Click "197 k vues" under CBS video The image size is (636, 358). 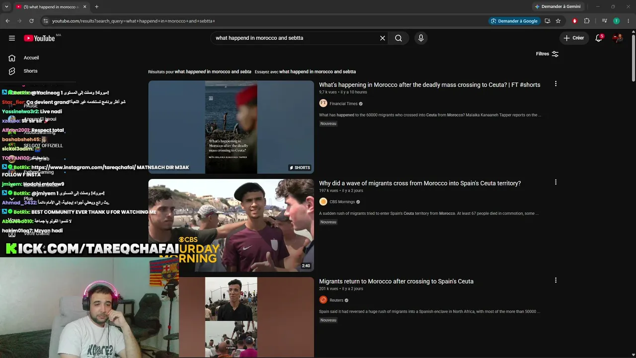(328, 190)
